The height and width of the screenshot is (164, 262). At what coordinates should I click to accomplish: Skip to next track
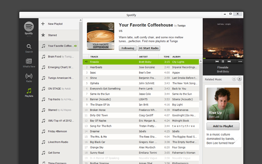tap(229, 61)
